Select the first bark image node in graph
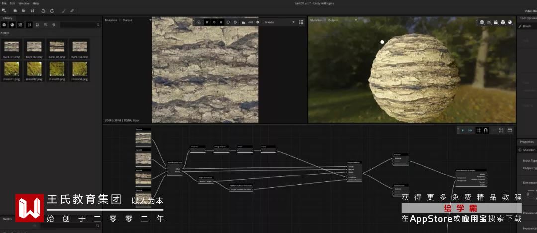The height and width of the screenshot is (233, 537). pos(143,137)
